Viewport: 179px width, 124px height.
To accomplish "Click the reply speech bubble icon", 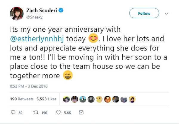I will (13, 112).
